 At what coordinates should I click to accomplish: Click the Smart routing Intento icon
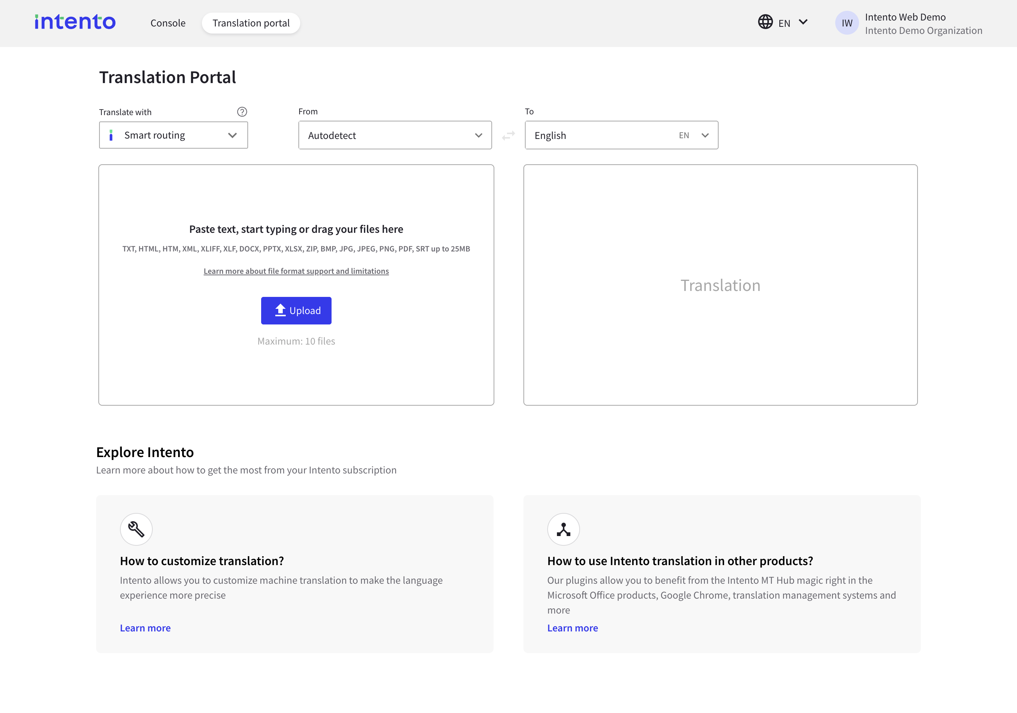pos(111,135)
